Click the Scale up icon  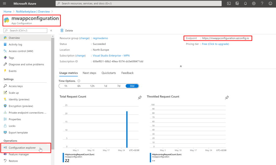pos(5,93)
